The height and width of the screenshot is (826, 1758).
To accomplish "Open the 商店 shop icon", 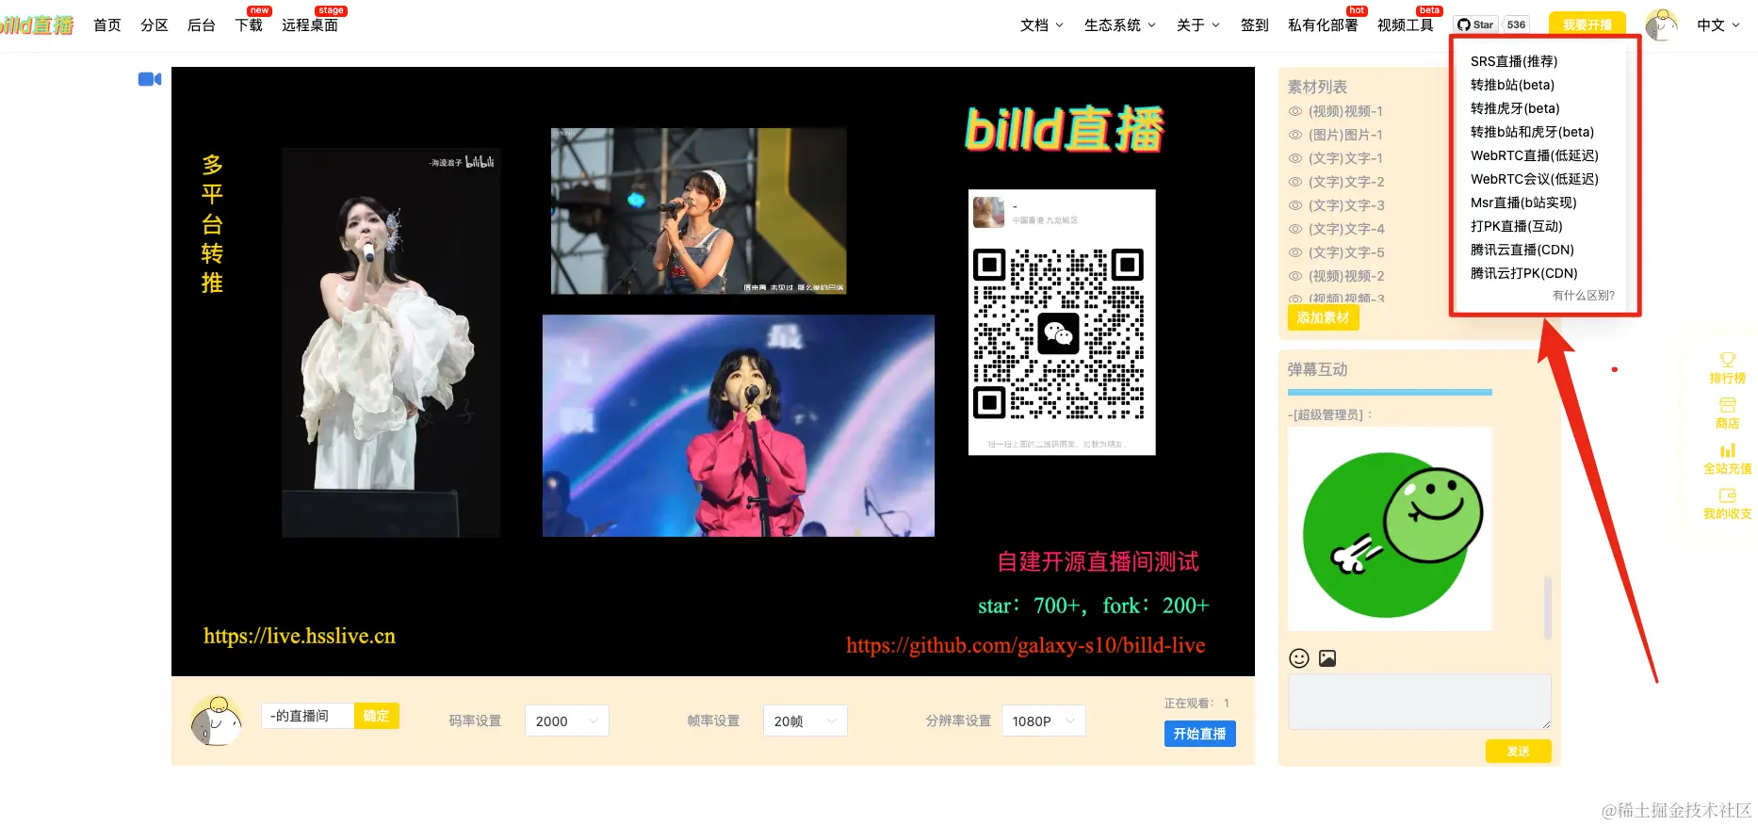I will click(x=1727, y=405).
